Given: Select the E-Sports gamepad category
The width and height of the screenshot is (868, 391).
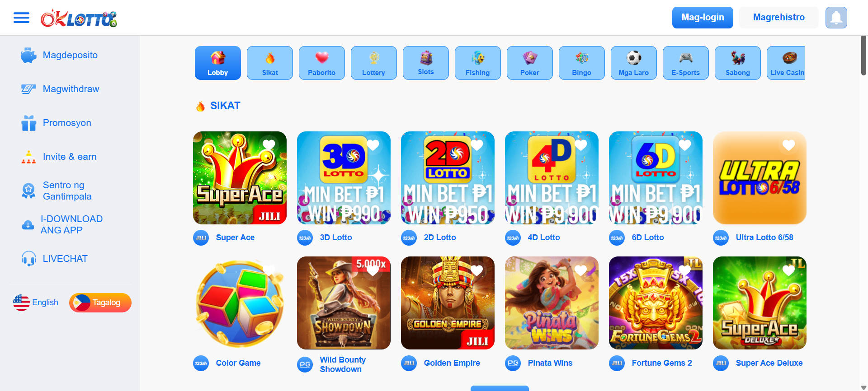Looking at the screenshot, I should click(686, 63).
